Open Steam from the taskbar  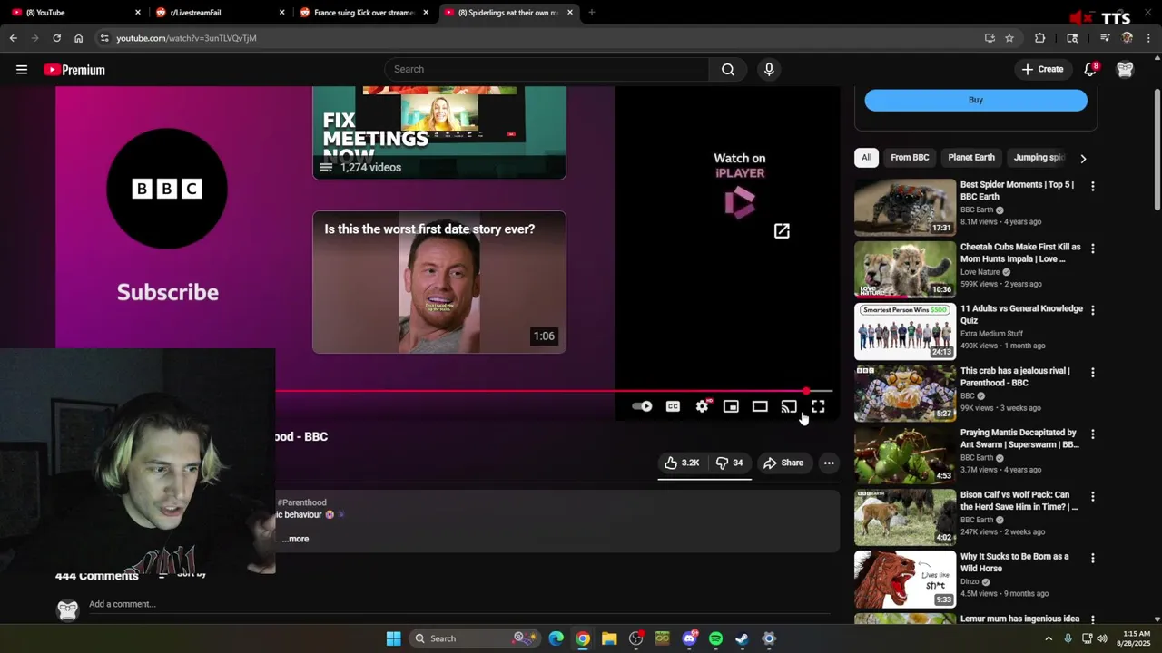742,638
